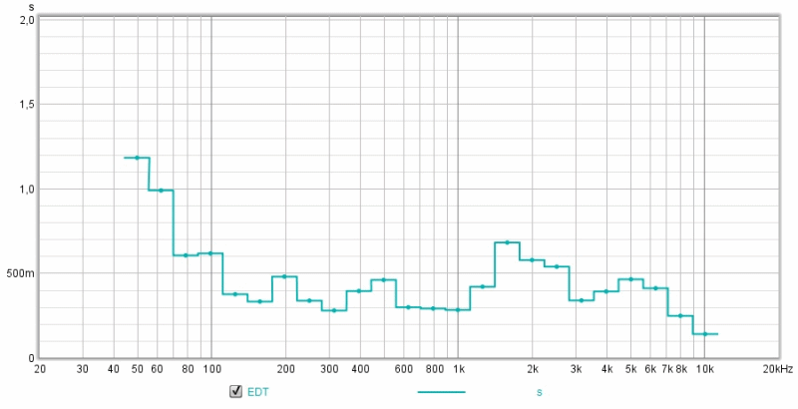Click the '200' frequency axis label
The height and width of the screenshot is (409, 798).
click(286, 369)
